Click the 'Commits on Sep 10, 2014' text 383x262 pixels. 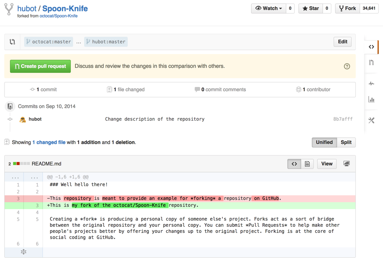[47, 106]
